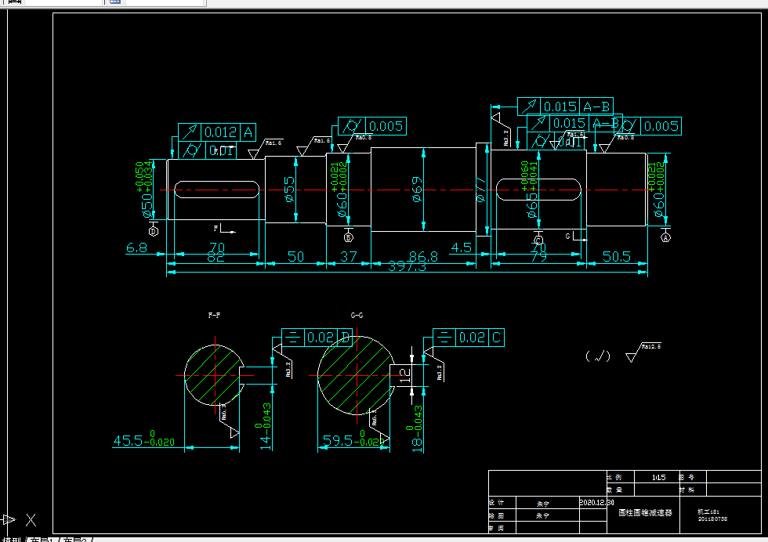Click the left keyway slot on the shaft
This screenshot has width=768, height=542.
coord(216,190)
